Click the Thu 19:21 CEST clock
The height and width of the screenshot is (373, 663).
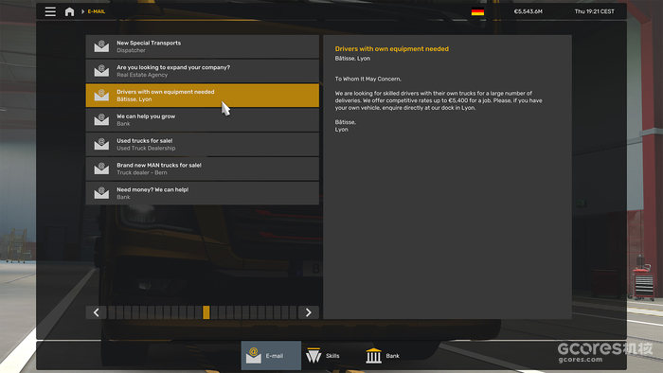[x=594, y=11]
